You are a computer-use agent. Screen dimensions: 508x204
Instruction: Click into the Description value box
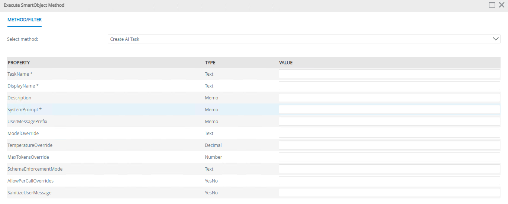(389, 98)
